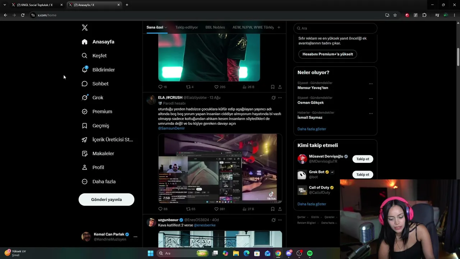Click Hesabını Premium+'a yükselt button

328,54
